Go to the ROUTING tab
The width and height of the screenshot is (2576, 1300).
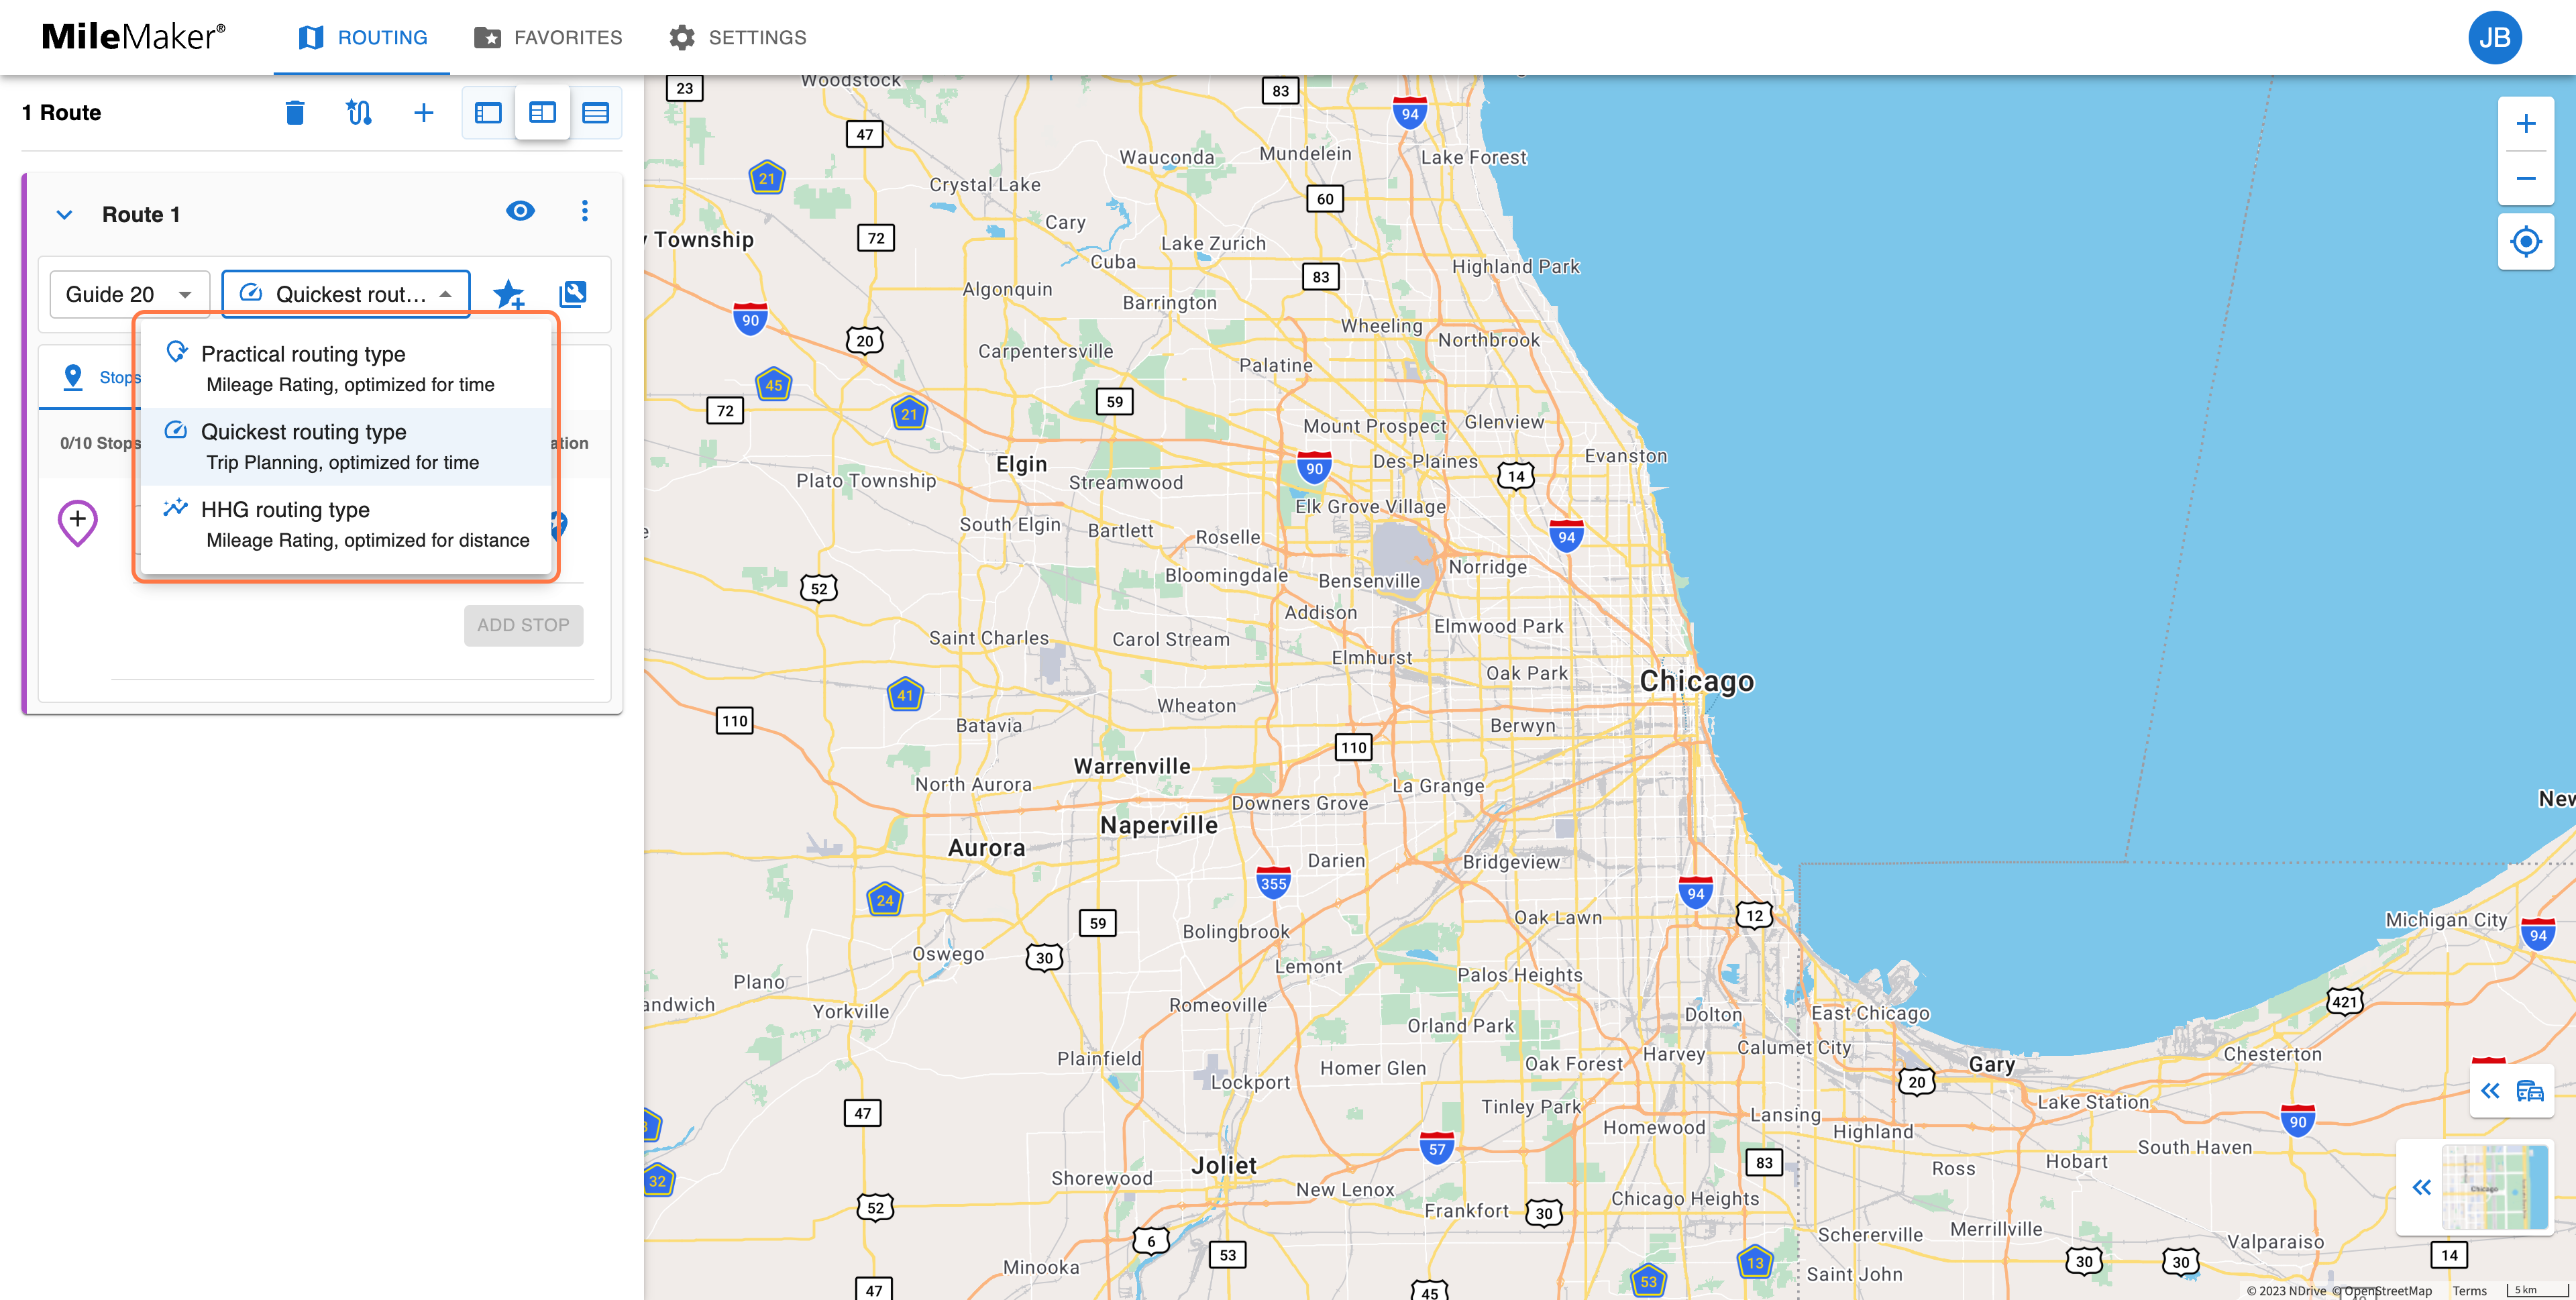click(362, 38)
